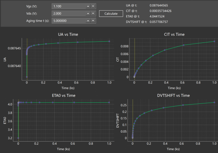Increase Aging time with up arrow

[88, 21]
